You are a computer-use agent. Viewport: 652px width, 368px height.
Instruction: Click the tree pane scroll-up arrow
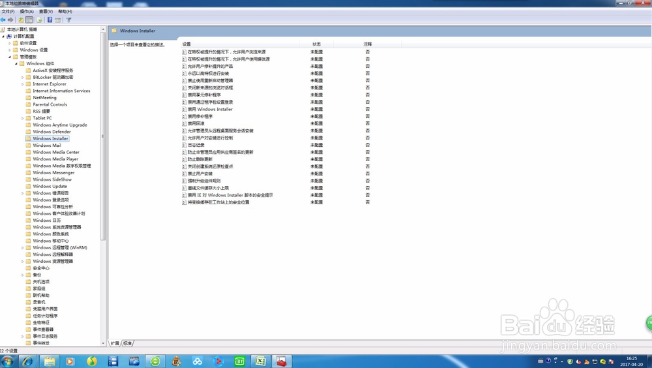(103, 29)
